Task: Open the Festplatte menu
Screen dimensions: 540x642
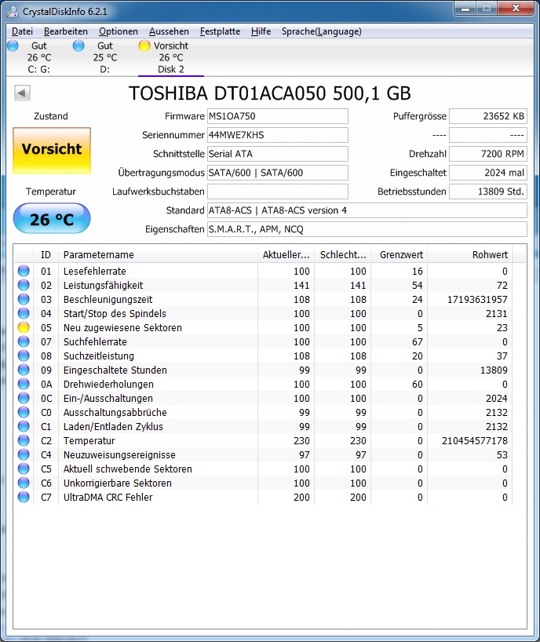Action: [x=221, y=31]
